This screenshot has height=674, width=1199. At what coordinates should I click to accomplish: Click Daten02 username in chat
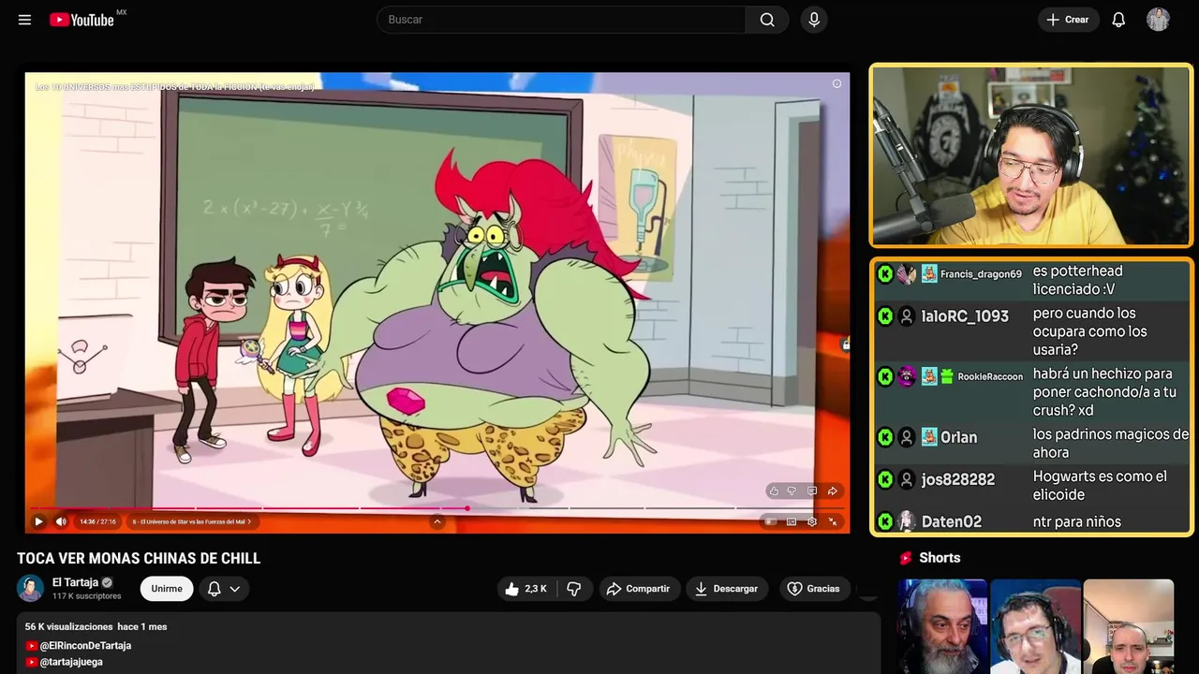[x=952, y=521]
